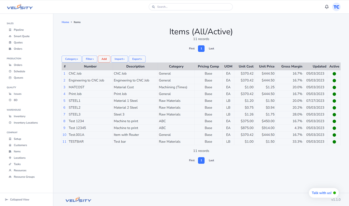Click the Smart Quote sidebar icon
The width and height of the screenshot is (349, 206).
click(x=10, y=36)
